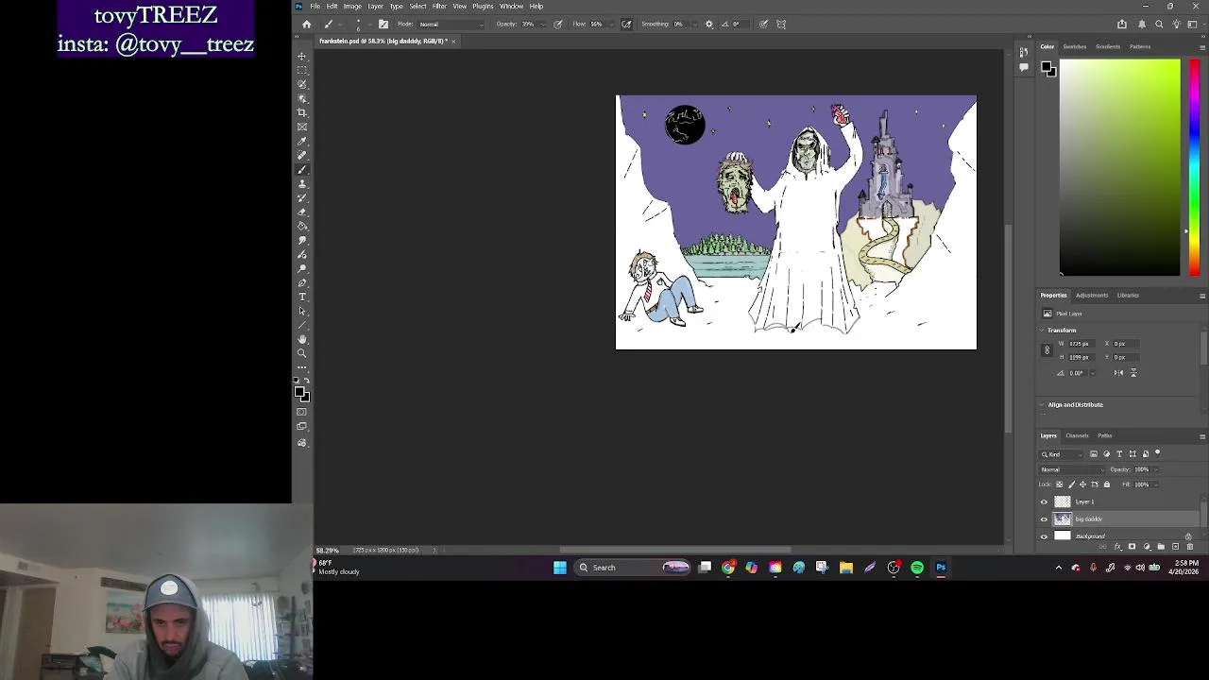Select the Clone Stamp tool

click(302, 183)
